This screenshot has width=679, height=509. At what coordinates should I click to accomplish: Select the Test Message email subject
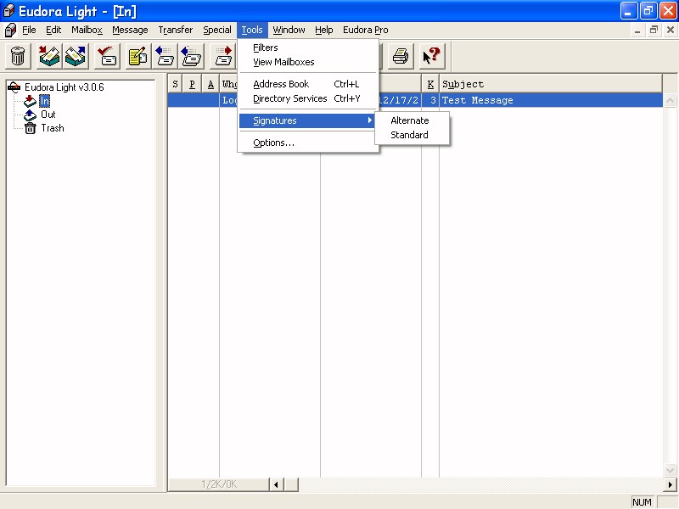coord(478,100)
